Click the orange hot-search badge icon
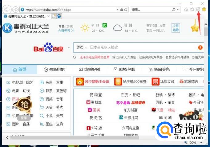The image size is (210, 147). tap(200, 47)
